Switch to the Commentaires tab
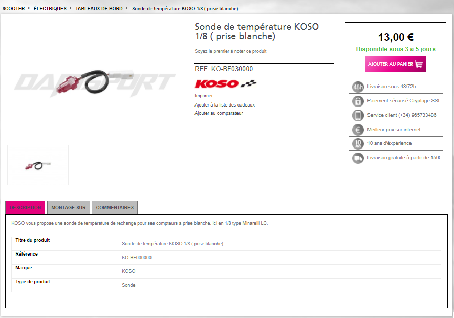 (x=115, y=208)
